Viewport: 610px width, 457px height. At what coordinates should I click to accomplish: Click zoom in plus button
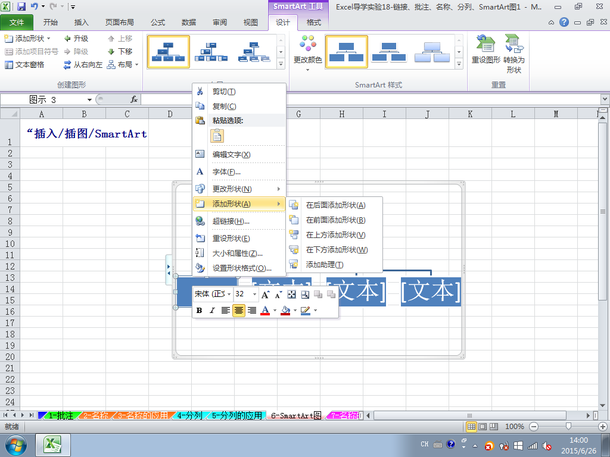tap(603, 426)
